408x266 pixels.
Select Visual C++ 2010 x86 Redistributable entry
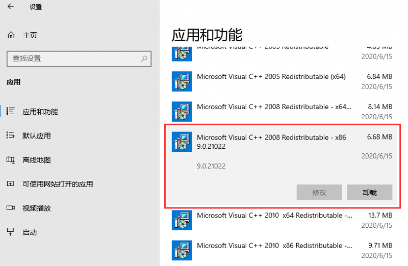point(274,246)
